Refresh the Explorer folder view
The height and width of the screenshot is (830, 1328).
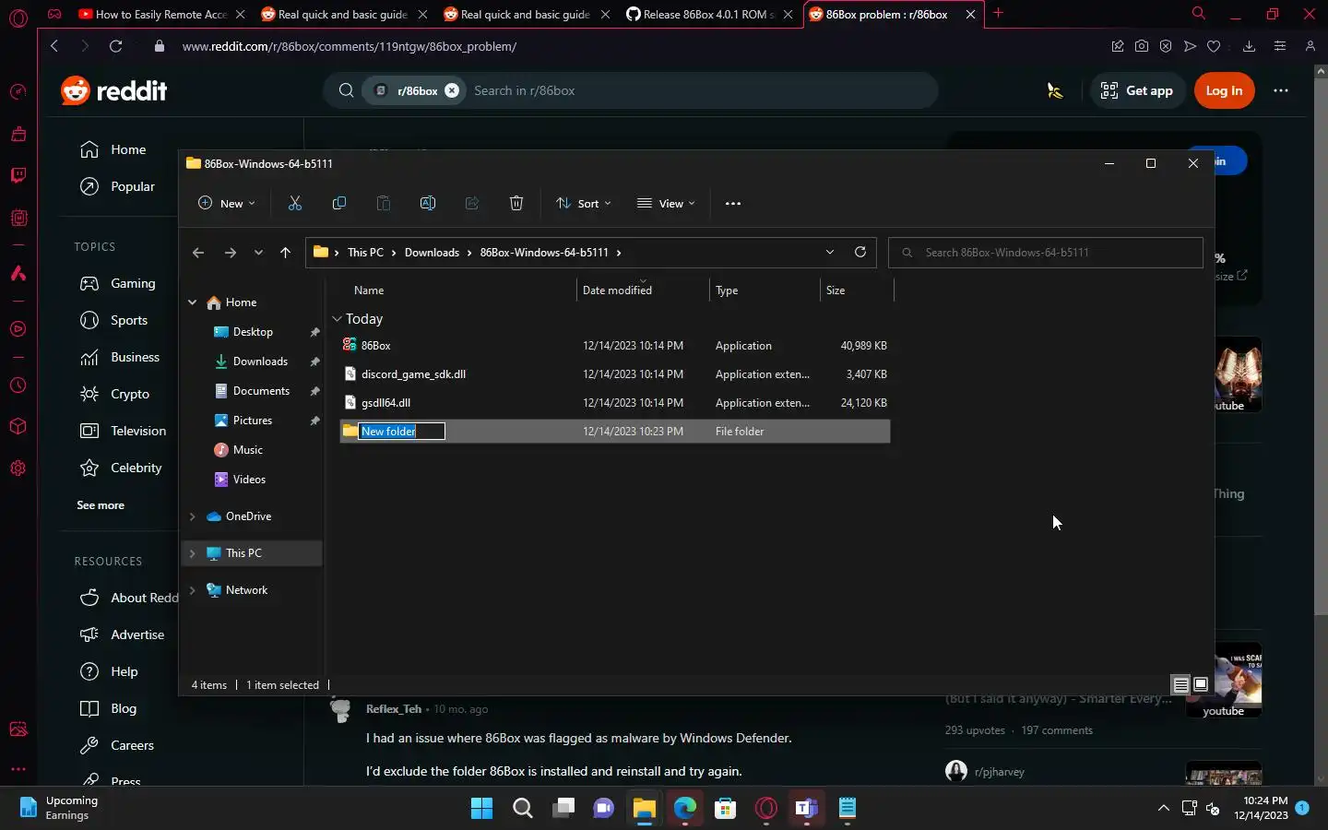pos(860,252)
